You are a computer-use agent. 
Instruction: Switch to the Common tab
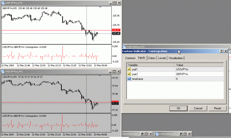pos(130,58)
